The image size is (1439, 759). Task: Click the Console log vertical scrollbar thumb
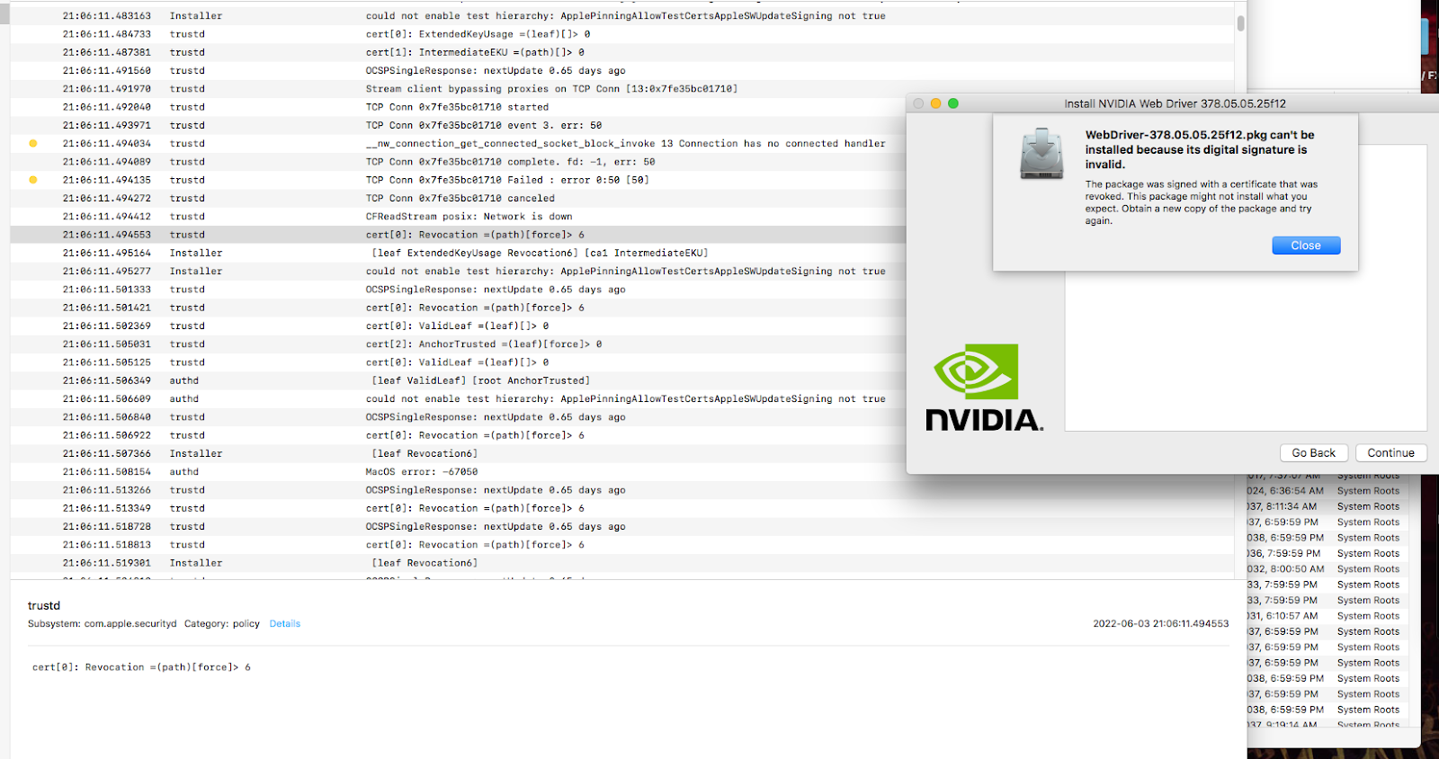[1241, 23]
